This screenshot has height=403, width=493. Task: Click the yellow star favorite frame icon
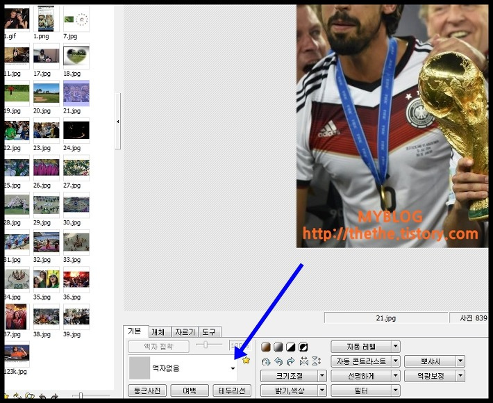(246, 361)
